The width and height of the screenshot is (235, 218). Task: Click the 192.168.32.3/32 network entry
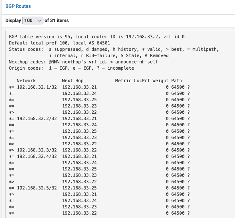coord(37,150)
